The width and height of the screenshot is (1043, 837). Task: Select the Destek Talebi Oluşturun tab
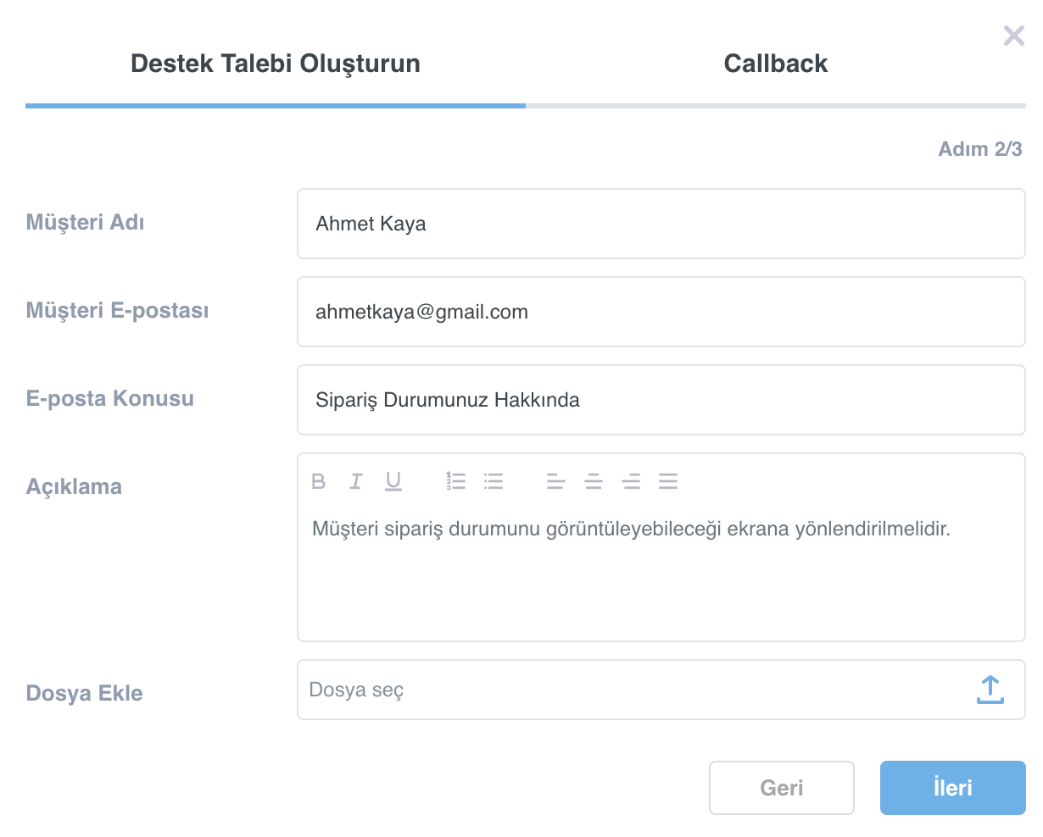click(276, 64)
